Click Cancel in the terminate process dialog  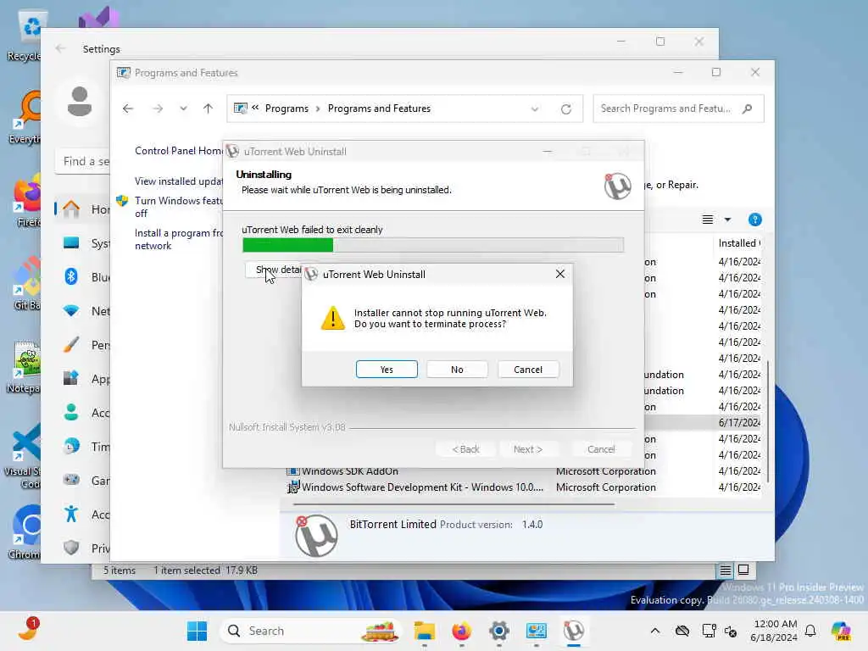[x=527, y=370]
